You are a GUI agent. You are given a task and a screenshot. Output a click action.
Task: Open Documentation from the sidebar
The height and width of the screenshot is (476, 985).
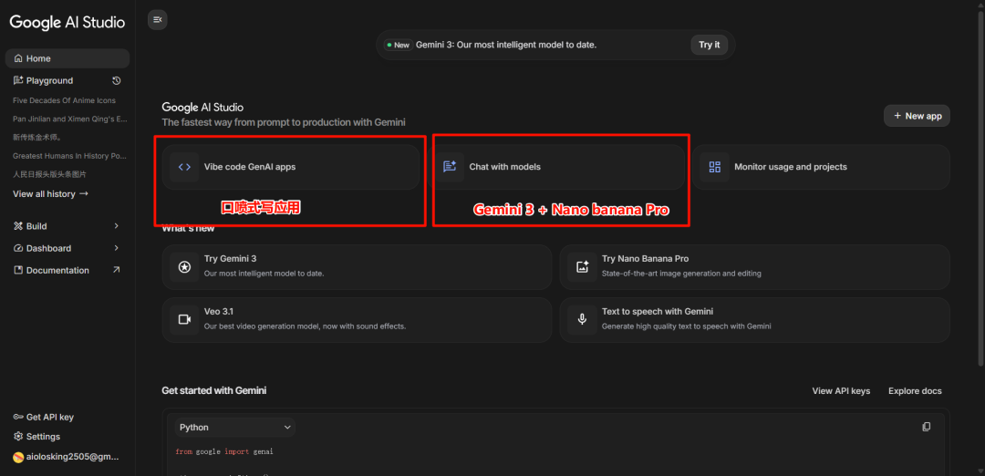(x=67, y=270)
